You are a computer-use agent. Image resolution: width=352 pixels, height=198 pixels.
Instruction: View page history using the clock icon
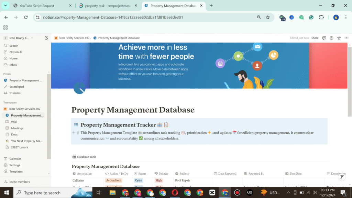coord(331,38)
